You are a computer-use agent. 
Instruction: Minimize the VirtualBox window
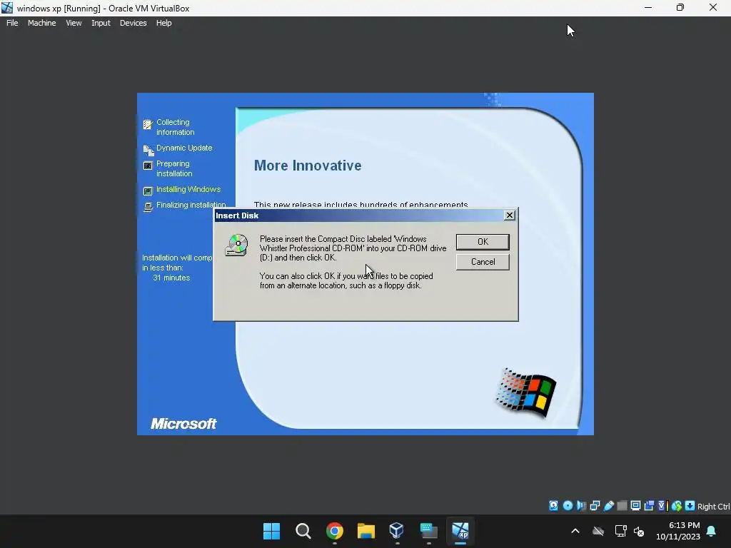648,8
